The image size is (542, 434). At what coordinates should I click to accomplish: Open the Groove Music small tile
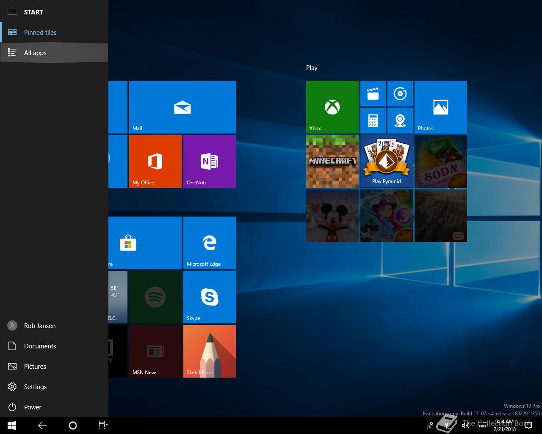pos(400,94)
